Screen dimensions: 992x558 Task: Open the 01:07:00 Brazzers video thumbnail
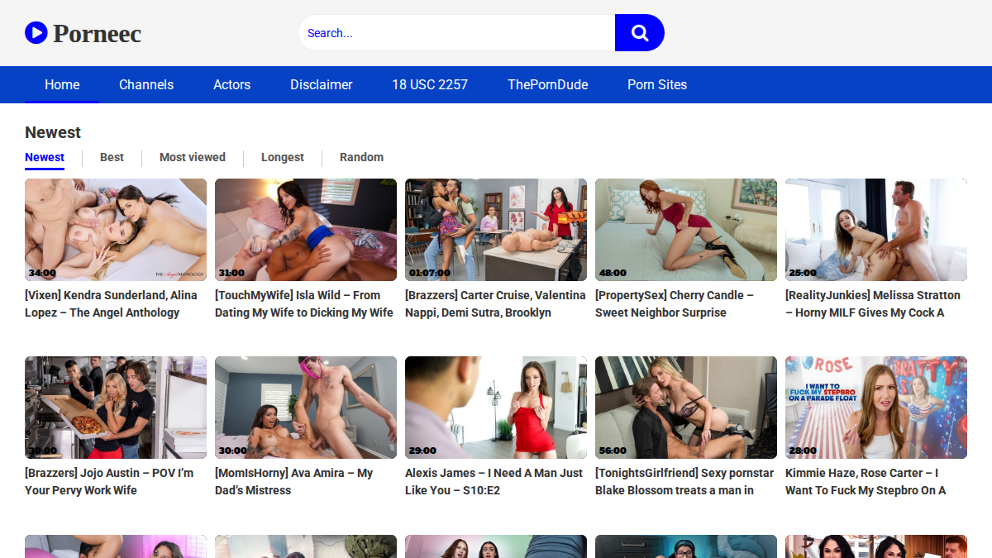coord(496,230)
